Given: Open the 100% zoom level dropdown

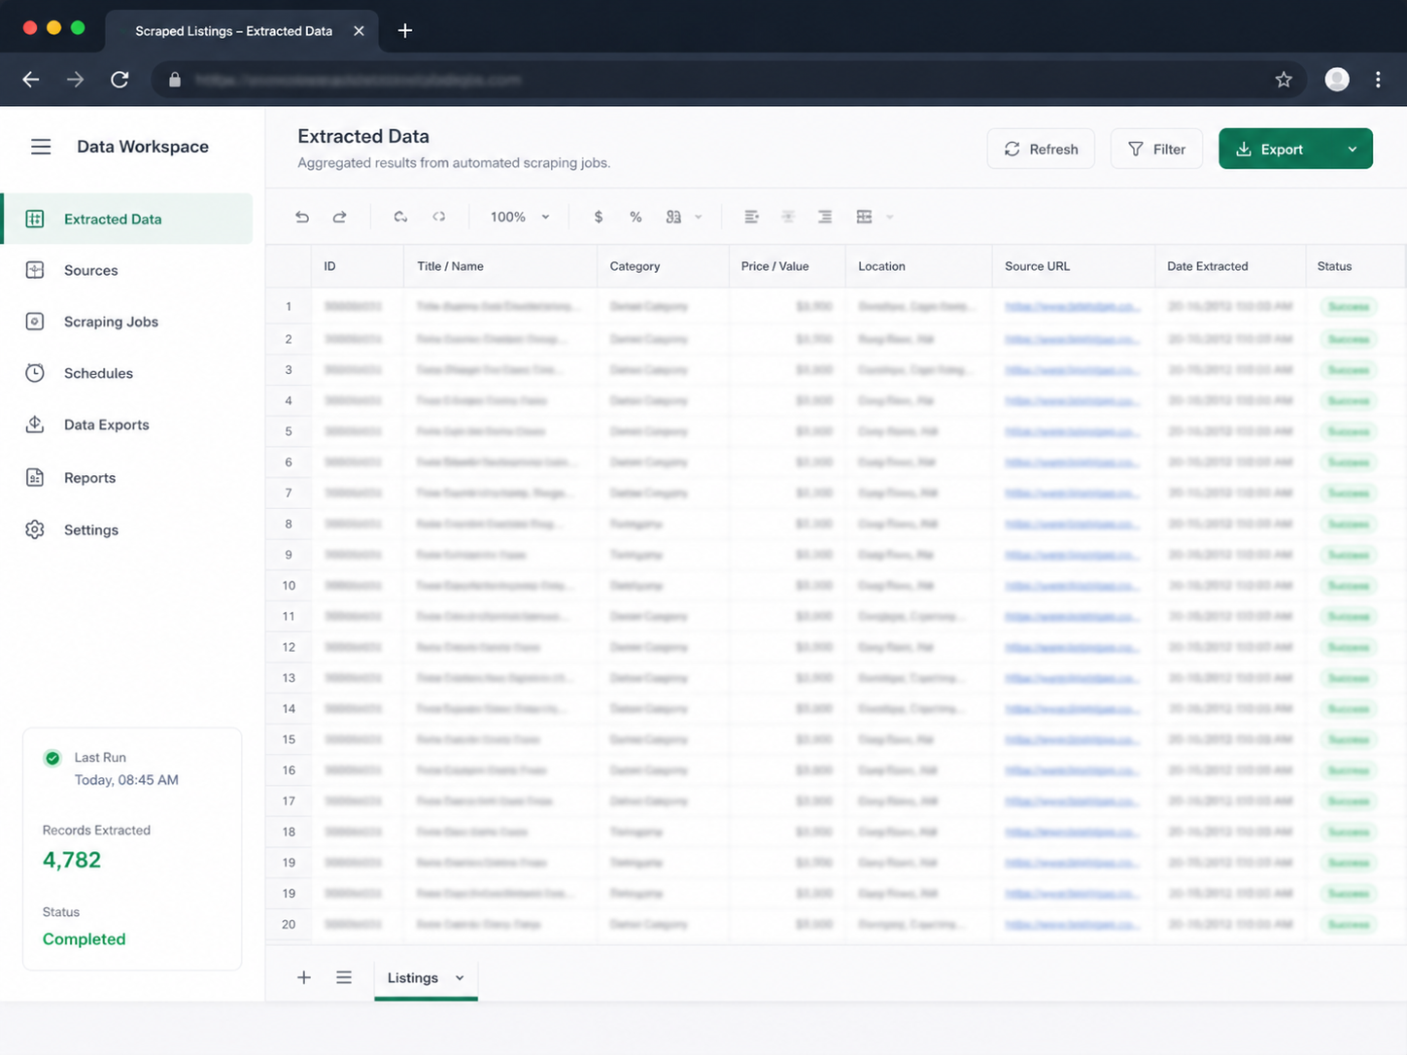Looking at the screenshot, I should point(521,217).
